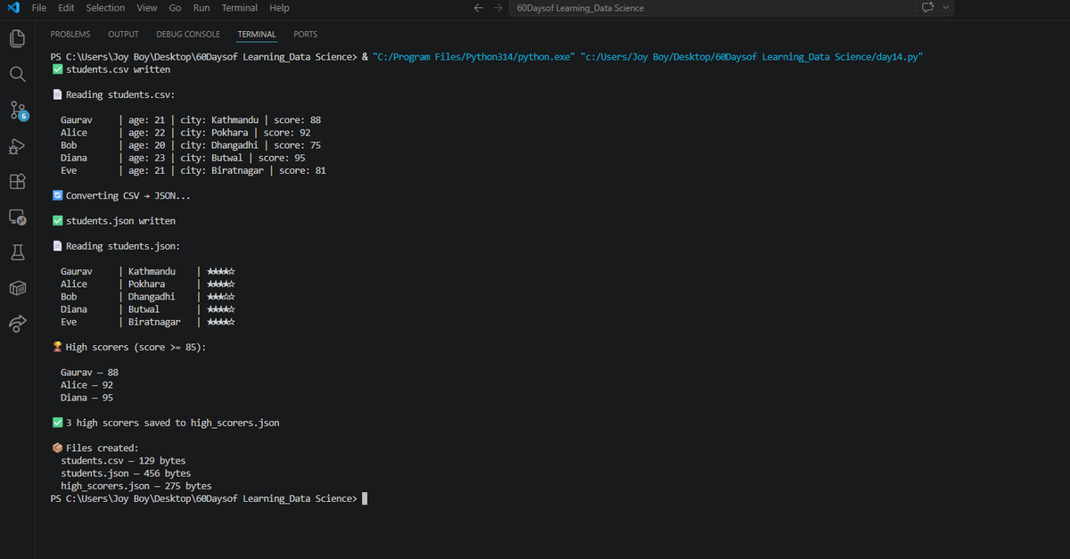Open the Run and Debug view
This screenshot has height=559, width=1070.
[x=17, y=146]
